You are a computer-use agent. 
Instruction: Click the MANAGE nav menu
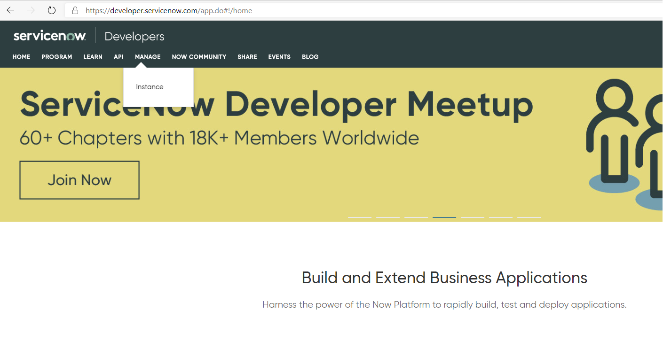click(148, 57)
